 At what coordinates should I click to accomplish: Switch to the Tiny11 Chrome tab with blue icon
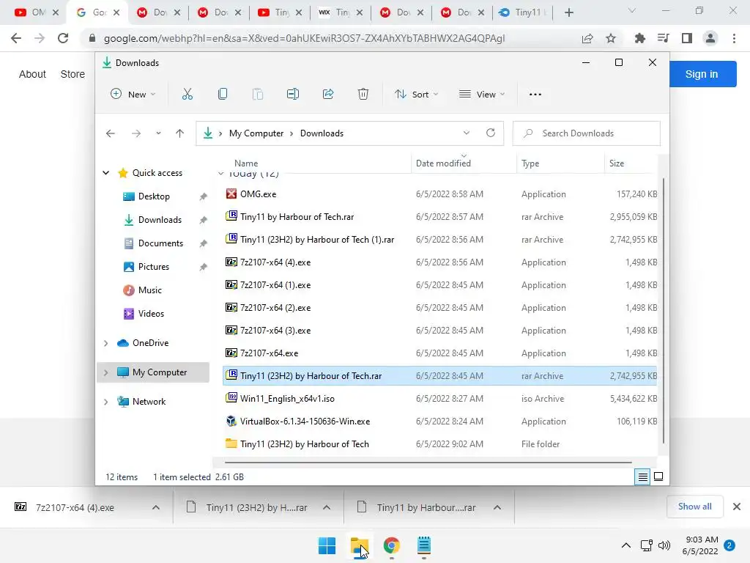[522, 12]
